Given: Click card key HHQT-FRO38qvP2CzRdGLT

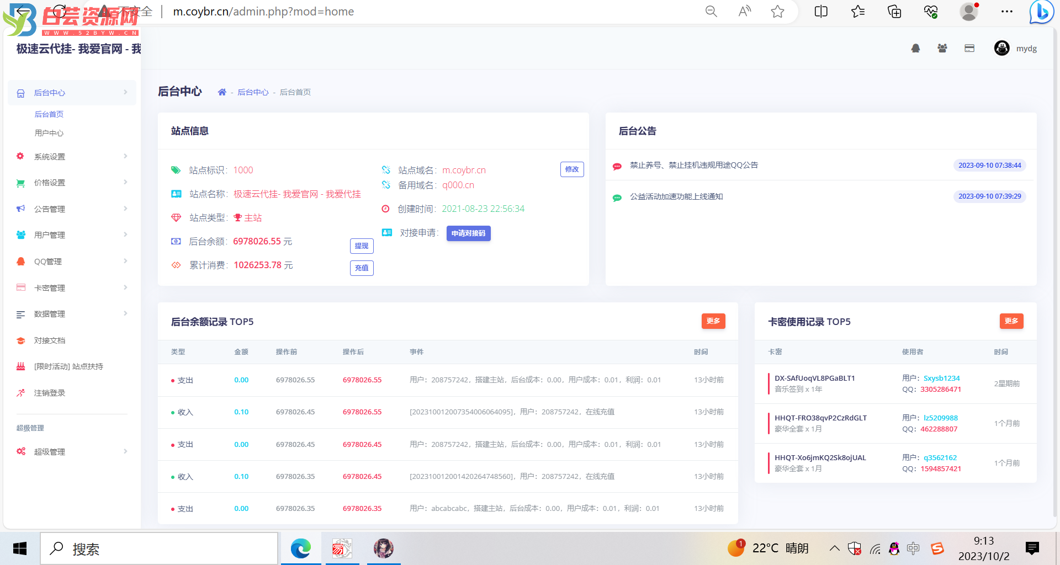Looking at the screenshot, I should 820,418.
